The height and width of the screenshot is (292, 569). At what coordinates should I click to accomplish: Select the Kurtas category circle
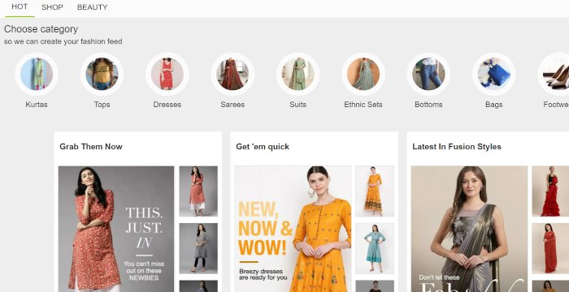[37, 74]
